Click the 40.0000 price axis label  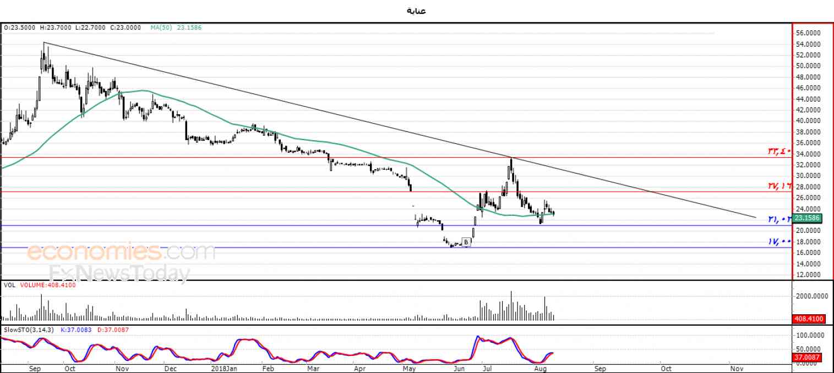808,121
